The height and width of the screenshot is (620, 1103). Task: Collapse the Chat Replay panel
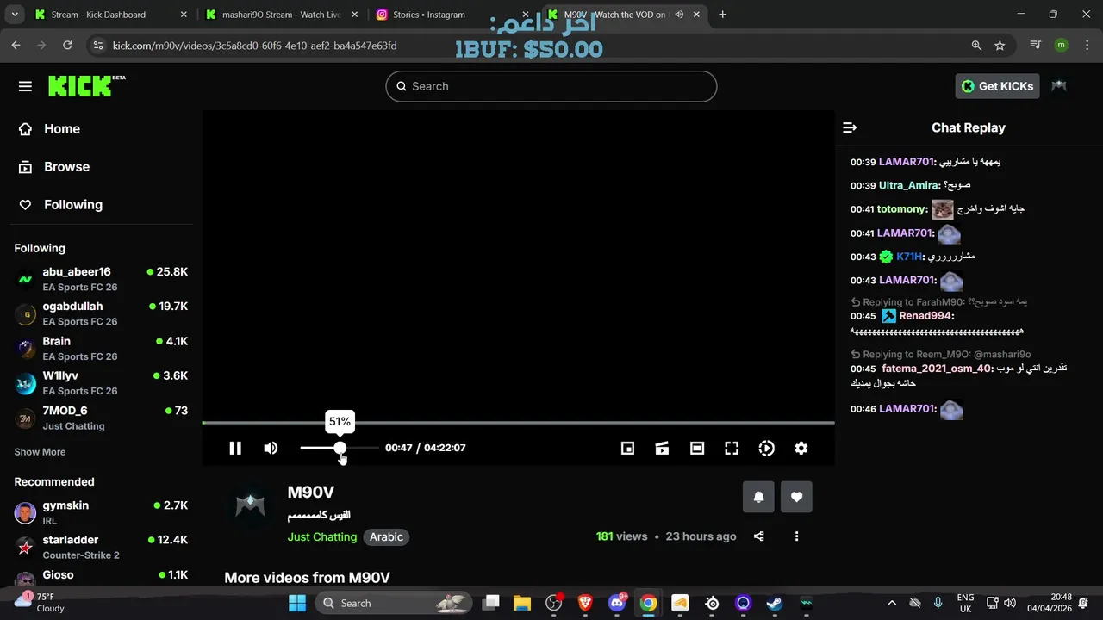(x=850, y=127)
